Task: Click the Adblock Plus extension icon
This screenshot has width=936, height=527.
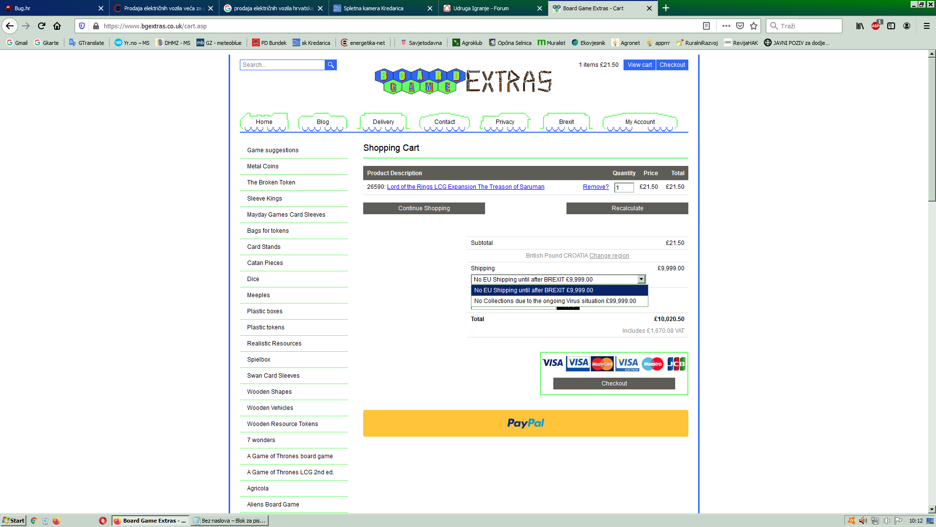Action: pyautogui.click(x=876, y=25)
